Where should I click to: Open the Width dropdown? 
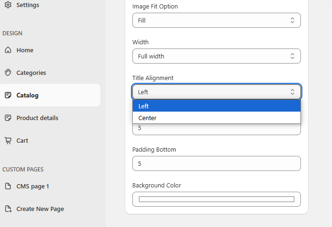[217, 56]
